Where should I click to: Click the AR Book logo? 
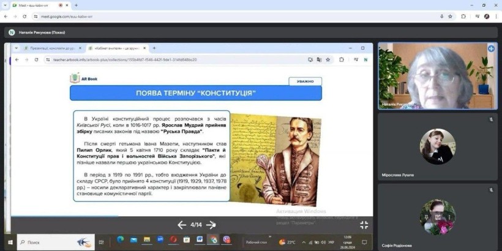click(83, 78)
